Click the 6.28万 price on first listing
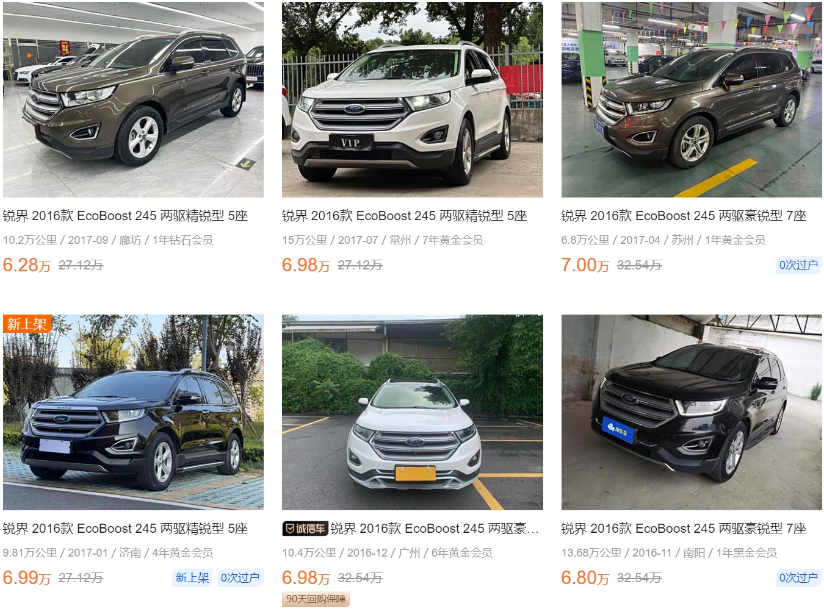 click(27, 265)
